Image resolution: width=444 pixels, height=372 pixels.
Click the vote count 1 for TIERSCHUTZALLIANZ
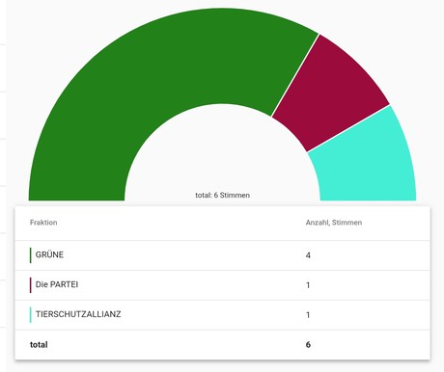click(x=308, y=315)
